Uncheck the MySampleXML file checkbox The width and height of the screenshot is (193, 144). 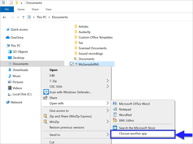(x=72, y=64)
